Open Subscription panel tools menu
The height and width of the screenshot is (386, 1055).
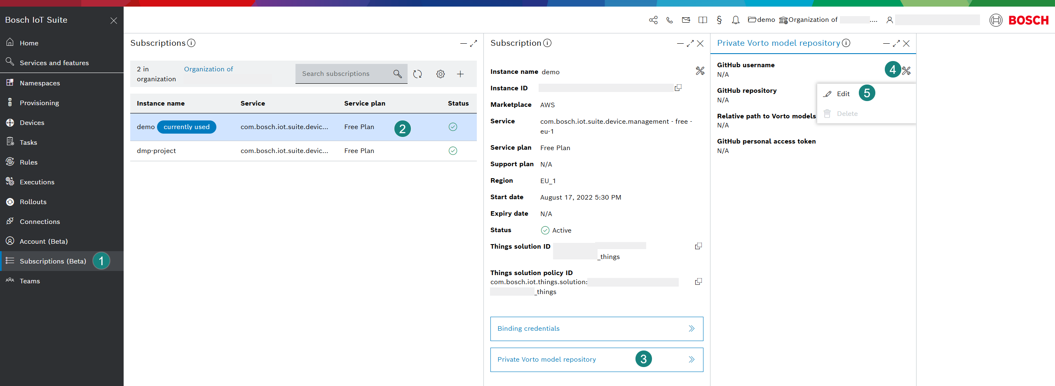700,71
